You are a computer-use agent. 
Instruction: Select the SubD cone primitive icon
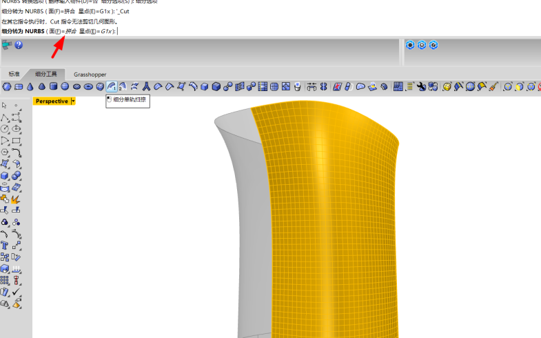point(30,86)
